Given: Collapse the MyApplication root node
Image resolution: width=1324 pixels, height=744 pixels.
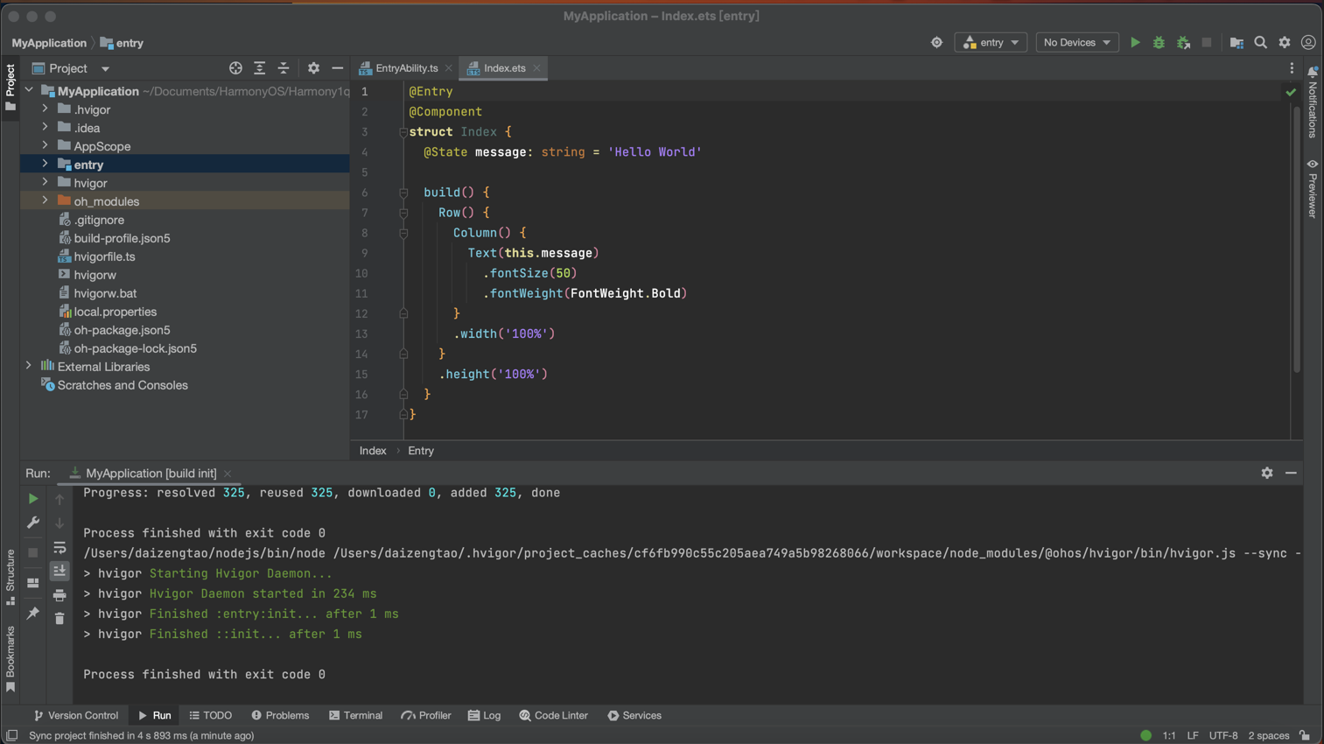Looking at the screenshot, I should click(29, 90).
